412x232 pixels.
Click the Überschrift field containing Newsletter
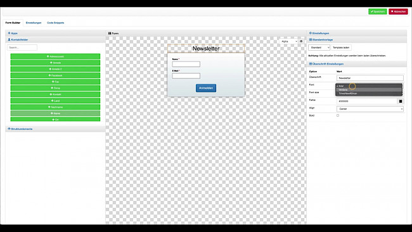(x=370, y=78)
